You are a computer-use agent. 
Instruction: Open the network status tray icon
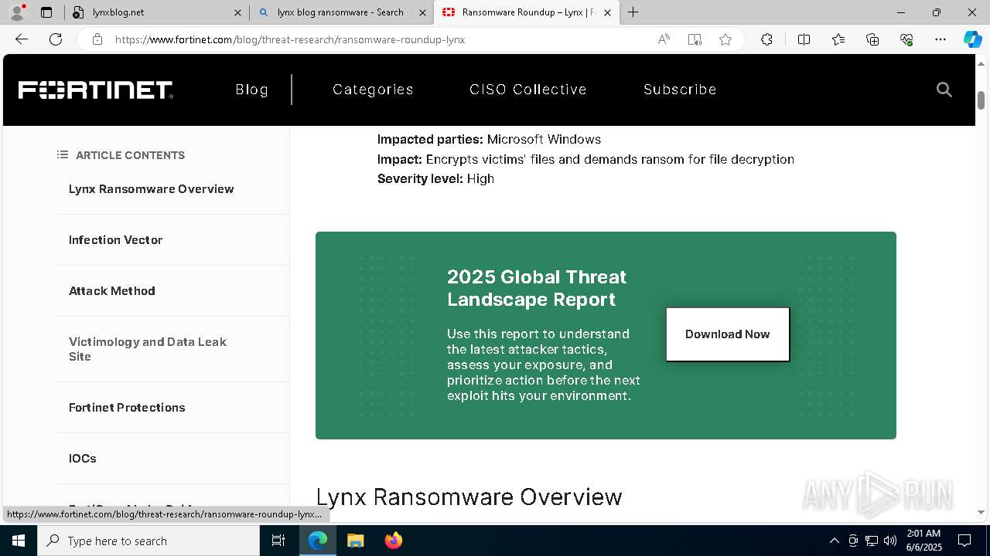point(872,541)
